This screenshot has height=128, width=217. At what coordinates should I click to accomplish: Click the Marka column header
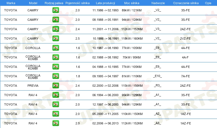[11, 3]
